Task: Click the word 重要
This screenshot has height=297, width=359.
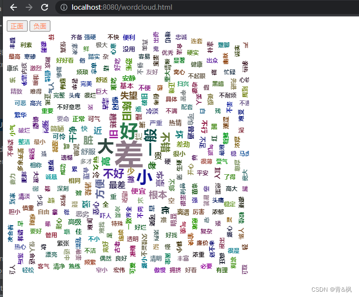Action: 47,111
